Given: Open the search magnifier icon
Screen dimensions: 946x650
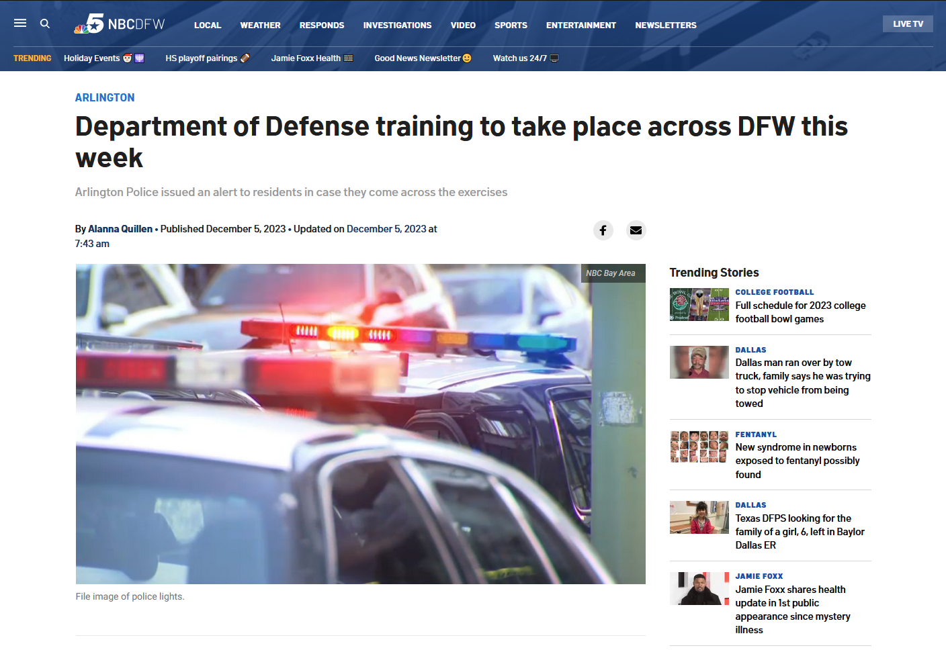Looking at the screenshot, I should click(x=45, y=24).
